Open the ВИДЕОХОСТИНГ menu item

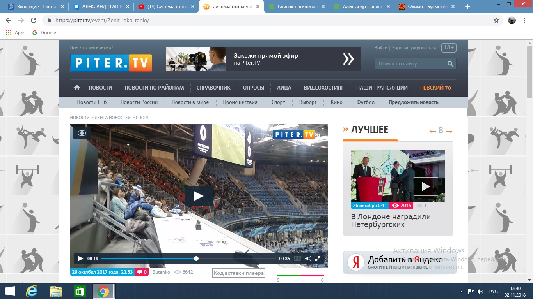click(324, 88)
